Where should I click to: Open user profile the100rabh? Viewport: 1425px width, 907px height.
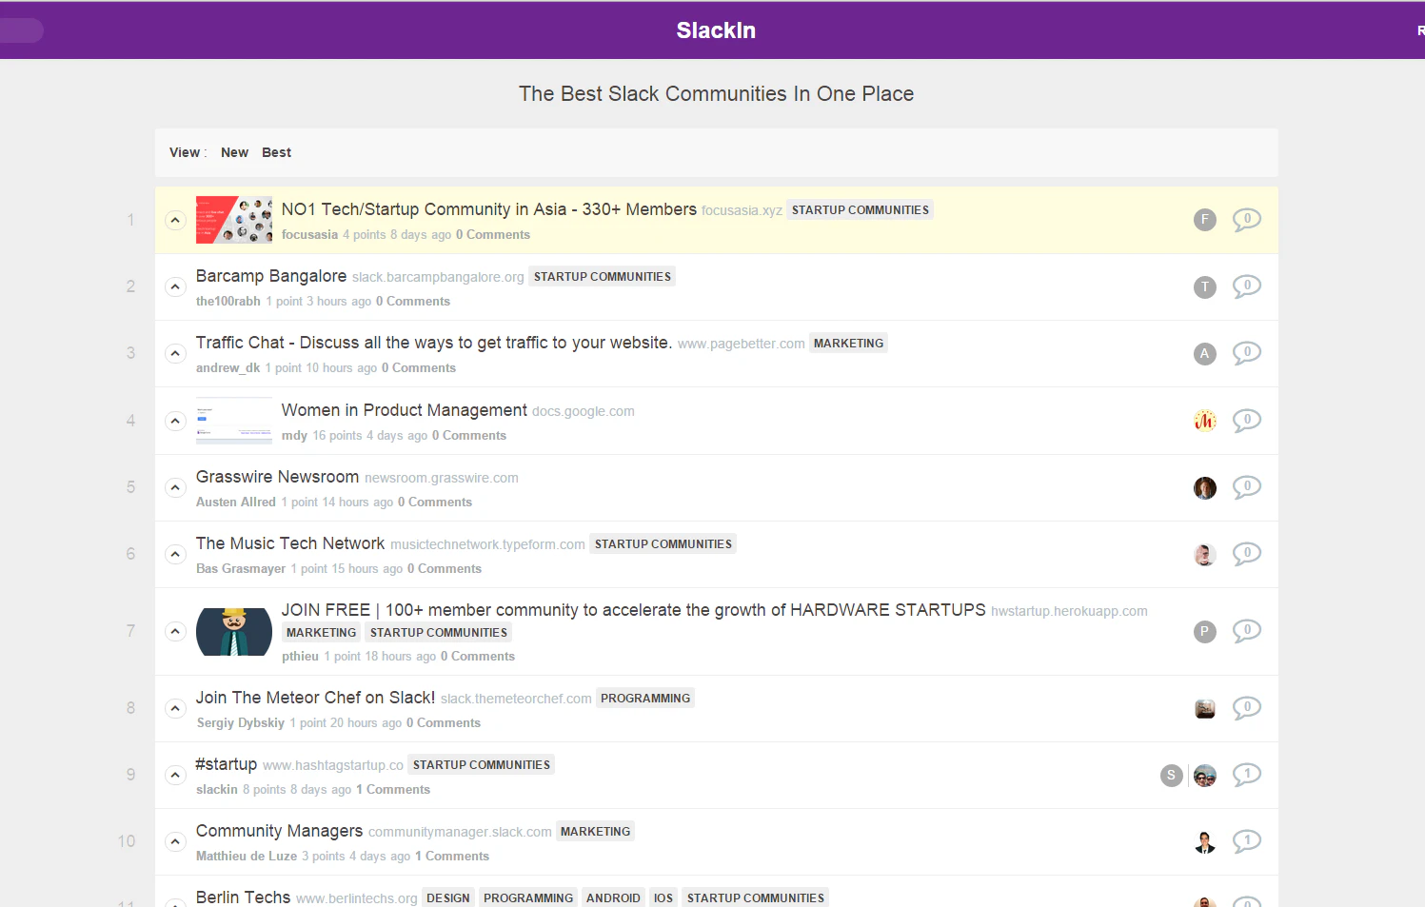coord(228,302)
